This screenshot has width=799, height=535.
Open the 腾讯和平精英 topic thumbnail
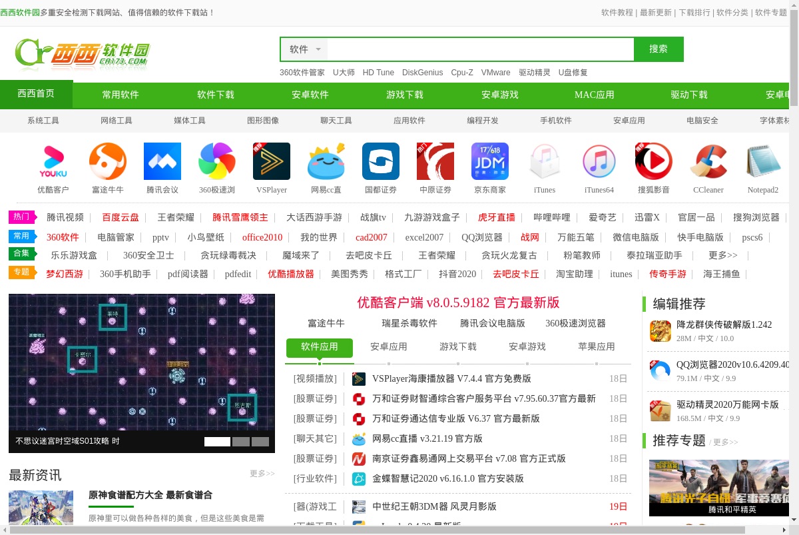(x=719, y=488)
